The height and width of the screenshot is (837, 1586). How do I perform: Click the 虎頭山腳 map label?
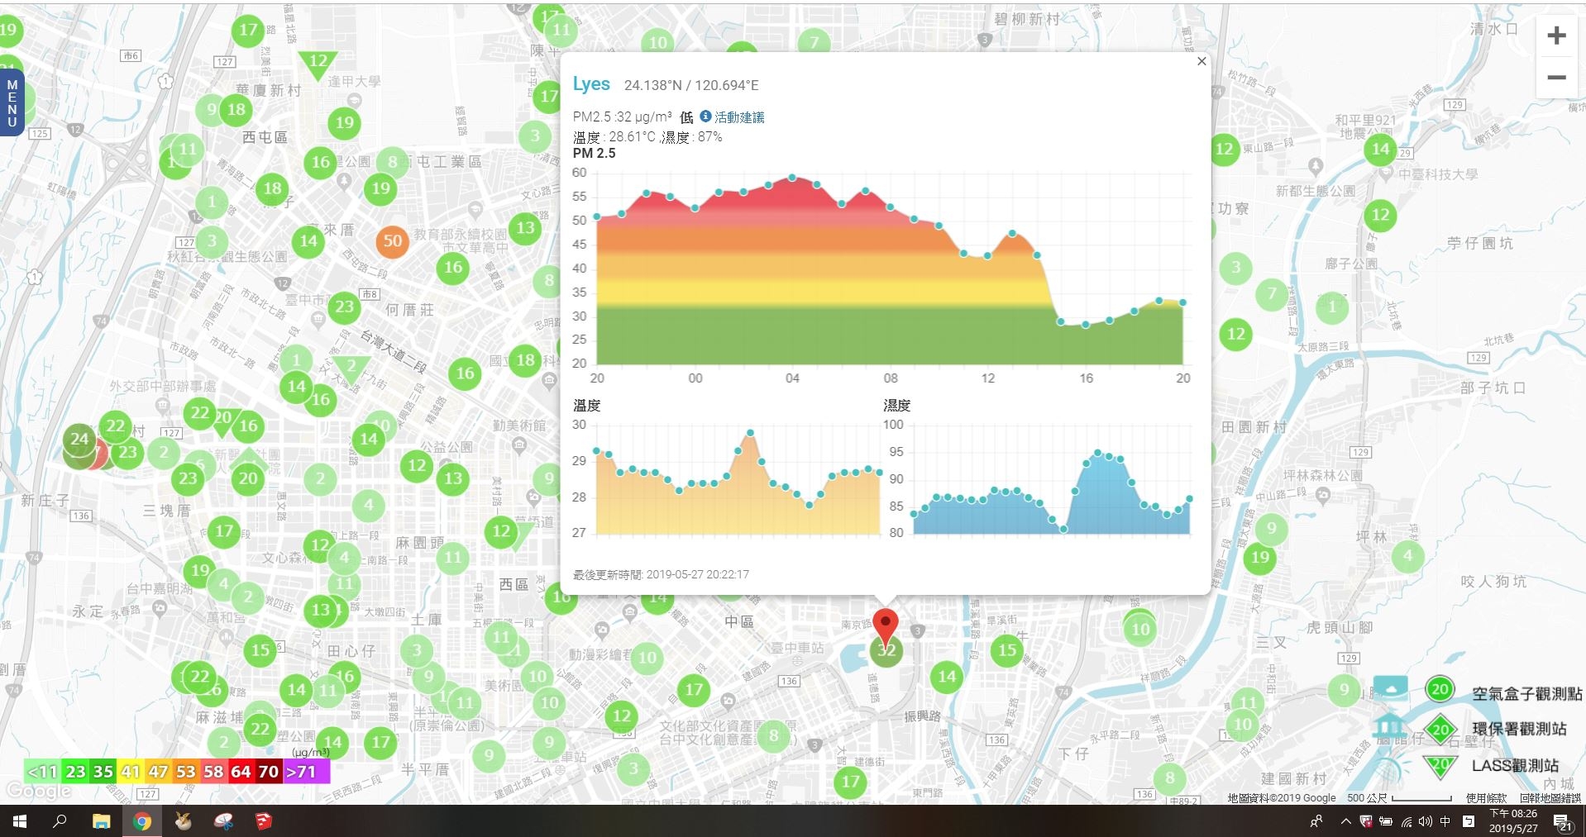coord(1340,627)
